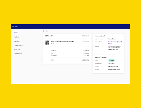Click the order number heading
This screenshot has width=141, height=108.
click(49, 36)
